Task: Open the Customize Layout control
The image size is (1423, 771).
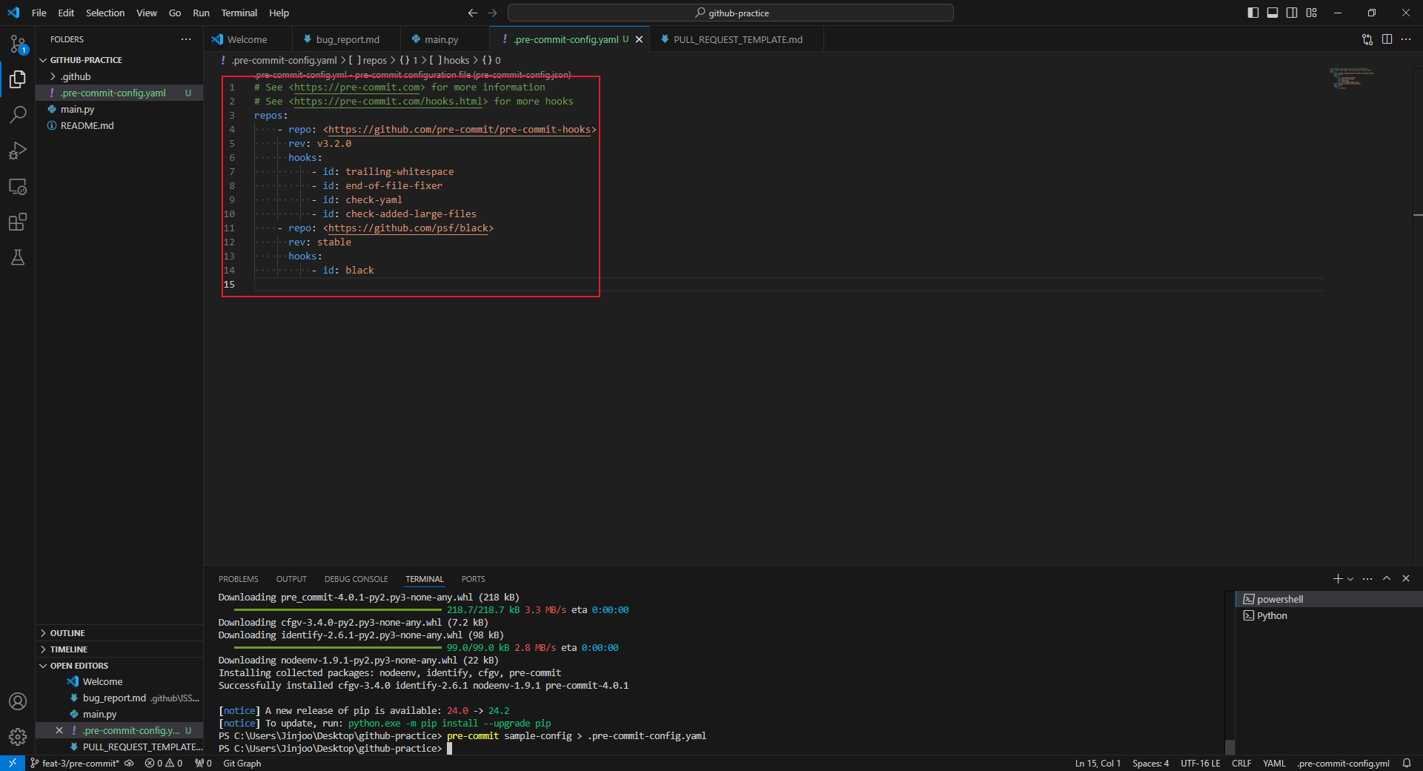Action: click(x=1312, y=13)
